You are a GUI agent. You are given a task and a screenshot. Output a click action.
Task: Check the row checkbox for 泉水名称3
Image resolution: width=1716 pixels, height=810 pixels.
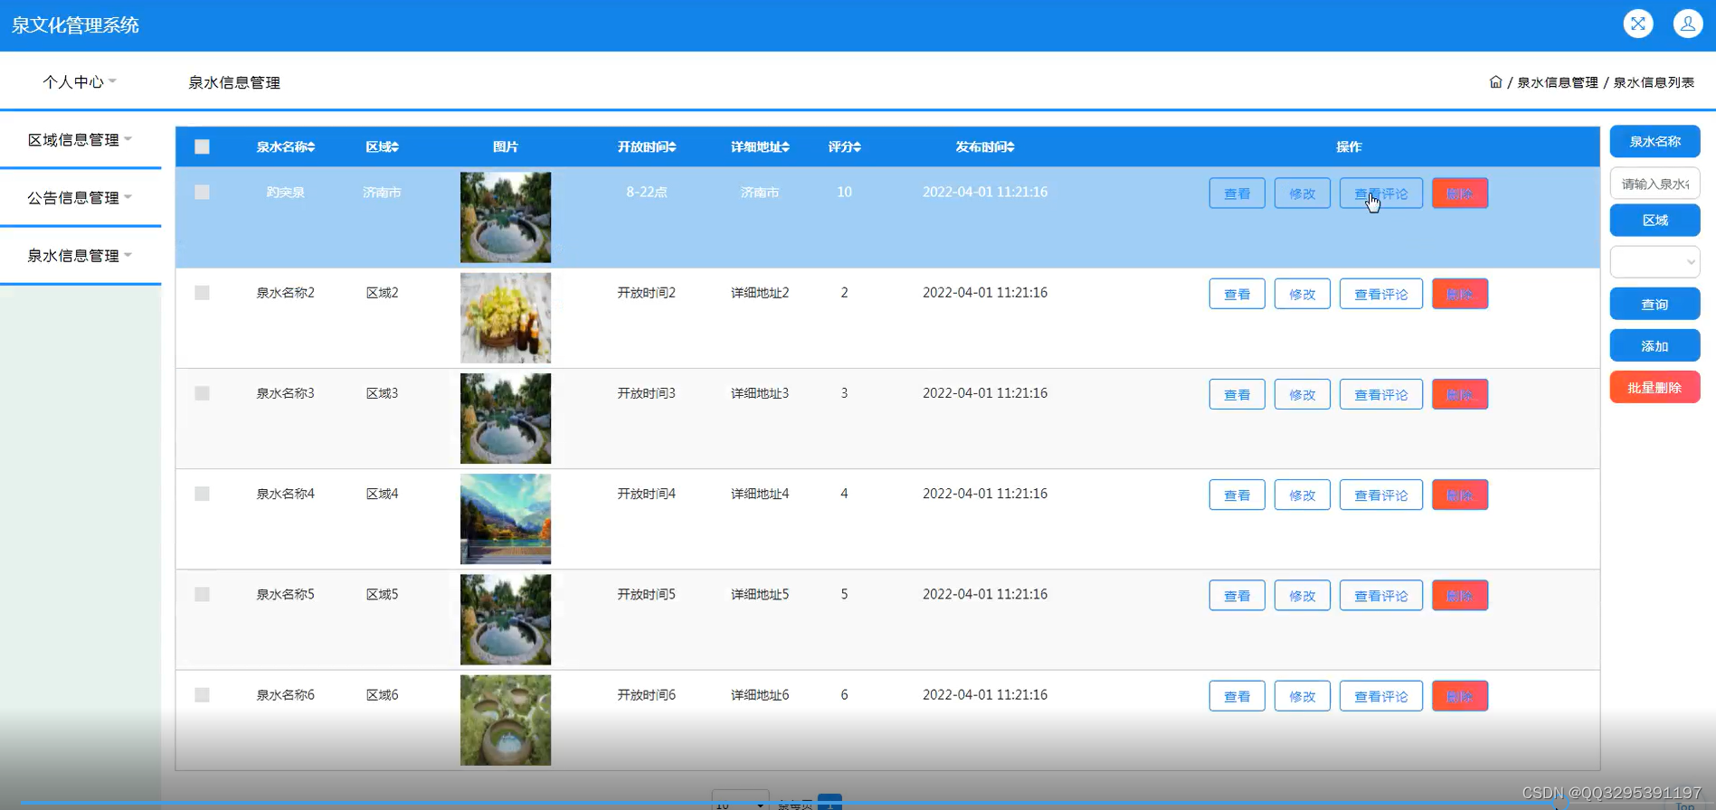click(x=202, y=393)
